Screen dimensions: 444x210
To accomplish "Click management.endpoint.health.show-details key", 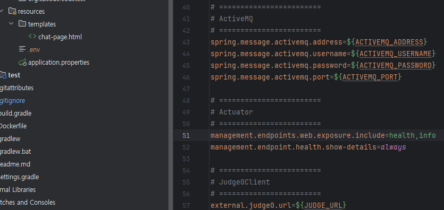I will coord(294,147).
